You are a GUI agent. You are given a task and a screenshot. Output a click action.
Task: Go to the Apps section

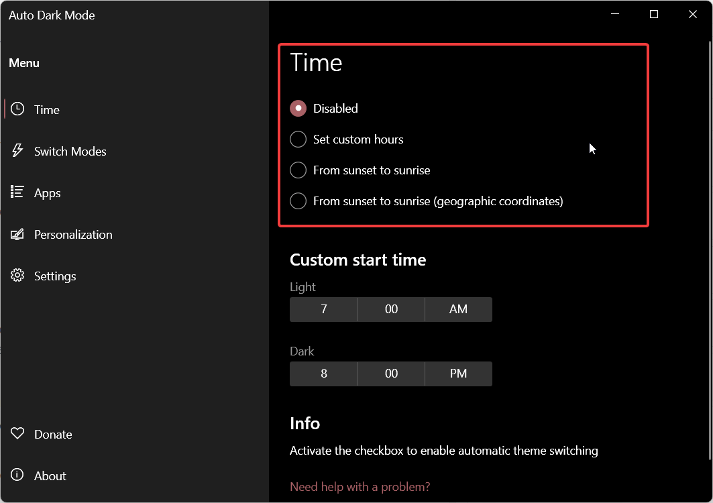[48, 193]
